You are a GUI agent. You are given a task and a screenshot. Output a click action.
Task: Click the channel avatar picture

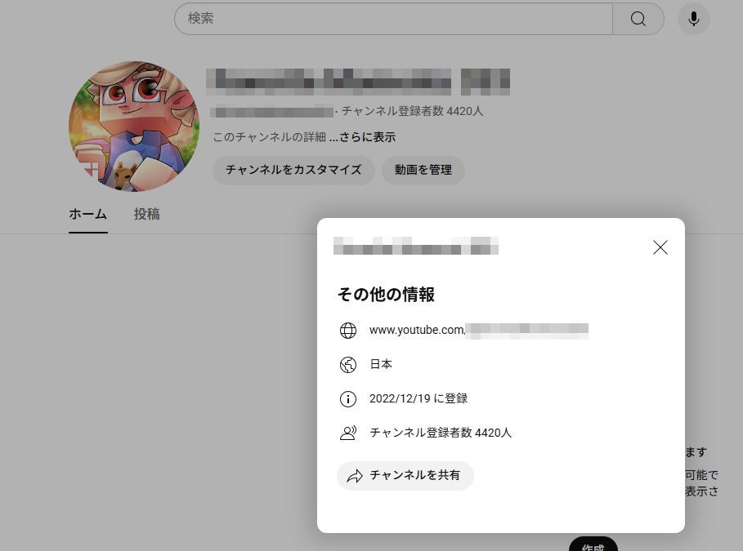coord(134,127)
